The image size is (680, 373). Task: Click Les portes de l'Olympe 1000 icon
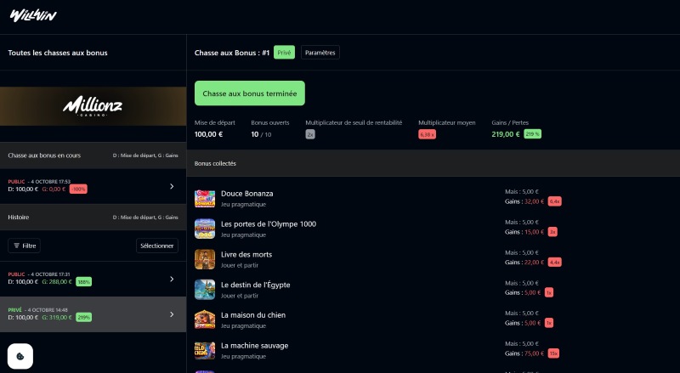(204, 229)
